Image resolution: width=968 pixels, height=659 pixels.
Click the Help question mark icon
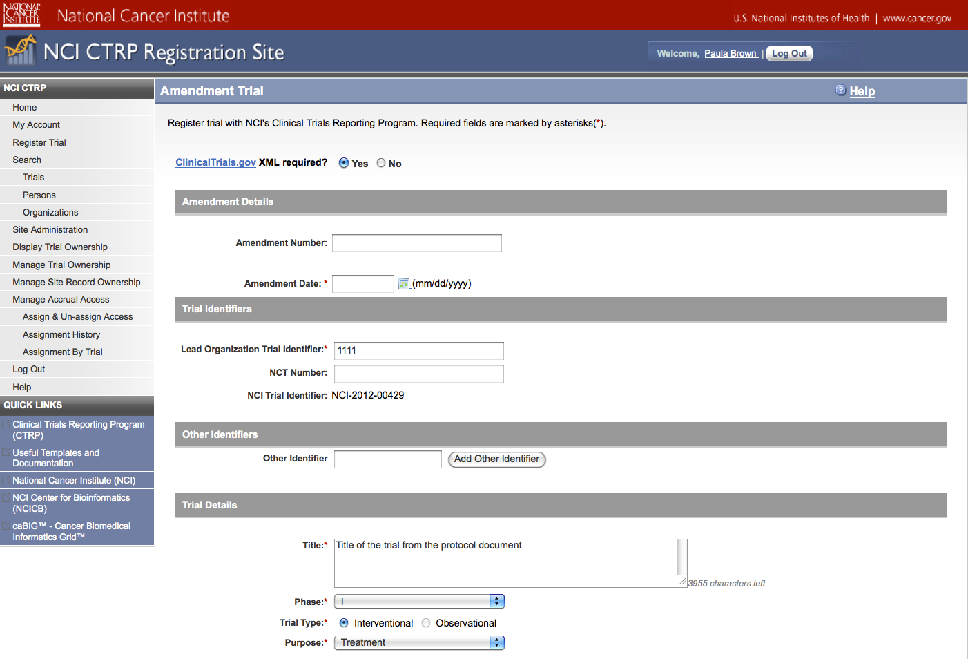840,90
